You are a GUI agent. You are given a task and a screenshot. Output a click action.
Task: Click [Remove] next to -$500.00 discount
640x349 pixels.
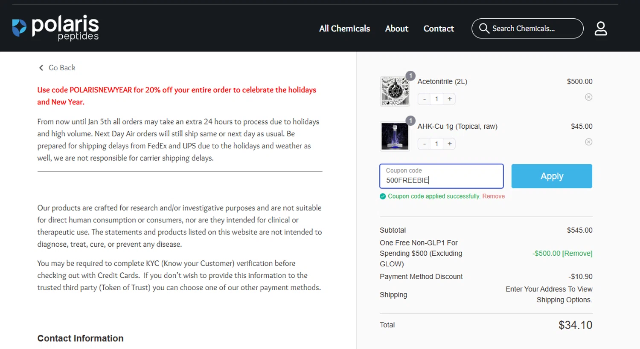pos(577,253)
